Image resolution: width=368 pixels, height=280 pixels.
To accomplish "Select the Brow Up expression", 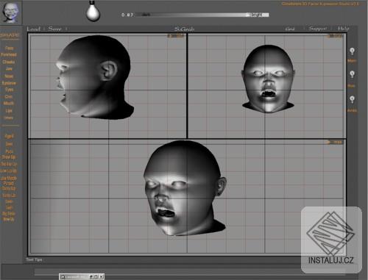I will coord(9,157).
